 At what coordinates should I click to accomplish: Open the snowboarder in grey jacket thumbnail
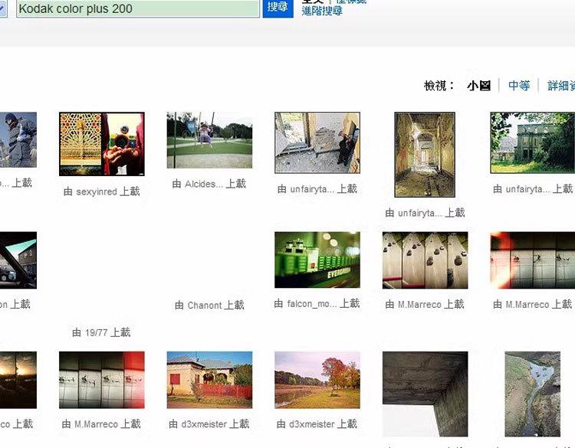[18, 139]
